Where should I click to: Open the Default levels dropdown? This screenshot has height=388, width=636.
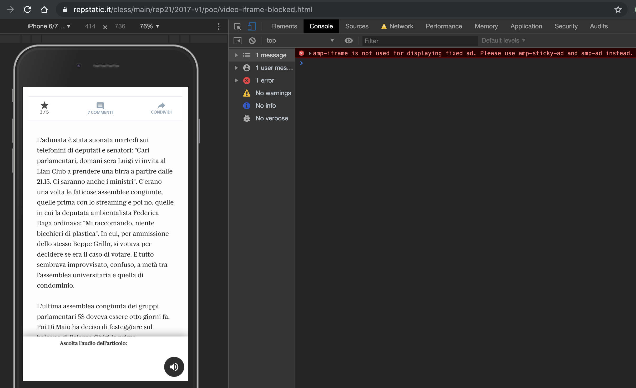pyautogui.click(x=503, y=40)
